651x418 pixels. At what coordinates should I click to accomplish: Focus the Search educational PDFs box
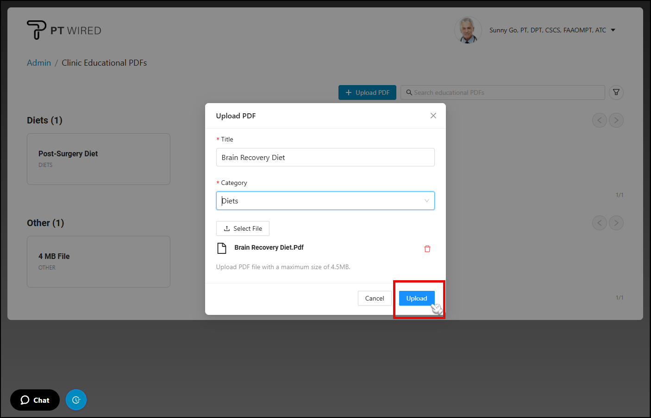[x=502, y=92]
